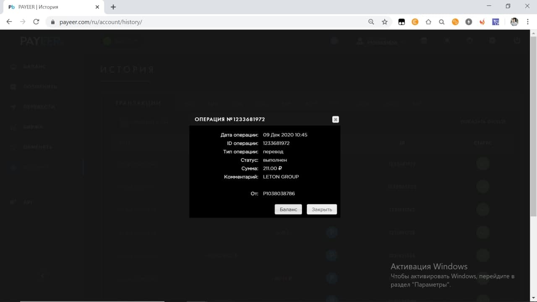537x302 pixels.
Task: Click the Баланс button in the dialog
Action: tap(288, 209)
